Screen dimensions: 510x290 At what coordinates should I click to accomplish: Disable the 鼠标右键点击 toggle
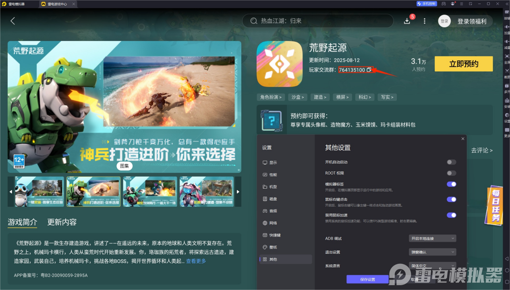click(x=451, y=199)
